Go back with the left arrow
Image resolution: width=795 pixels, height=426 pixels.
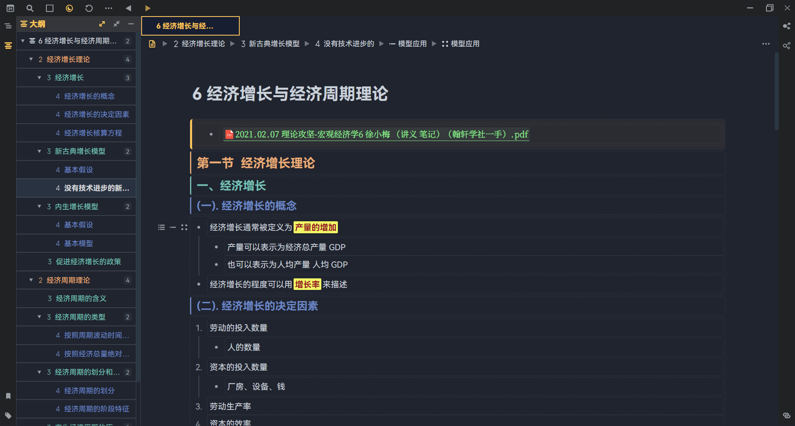(x=128, y=8)
